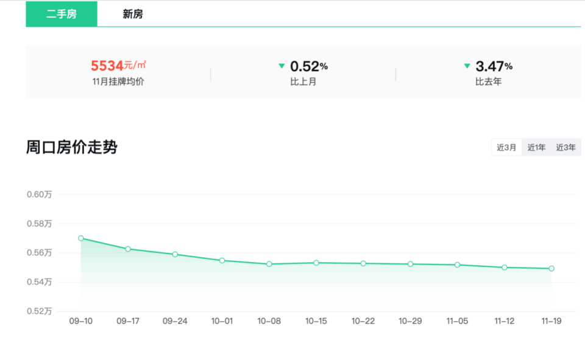This screenshot has height=338, width=585.
Task: Click the 09-24 data point on chart
Action: tap(175, 254)
